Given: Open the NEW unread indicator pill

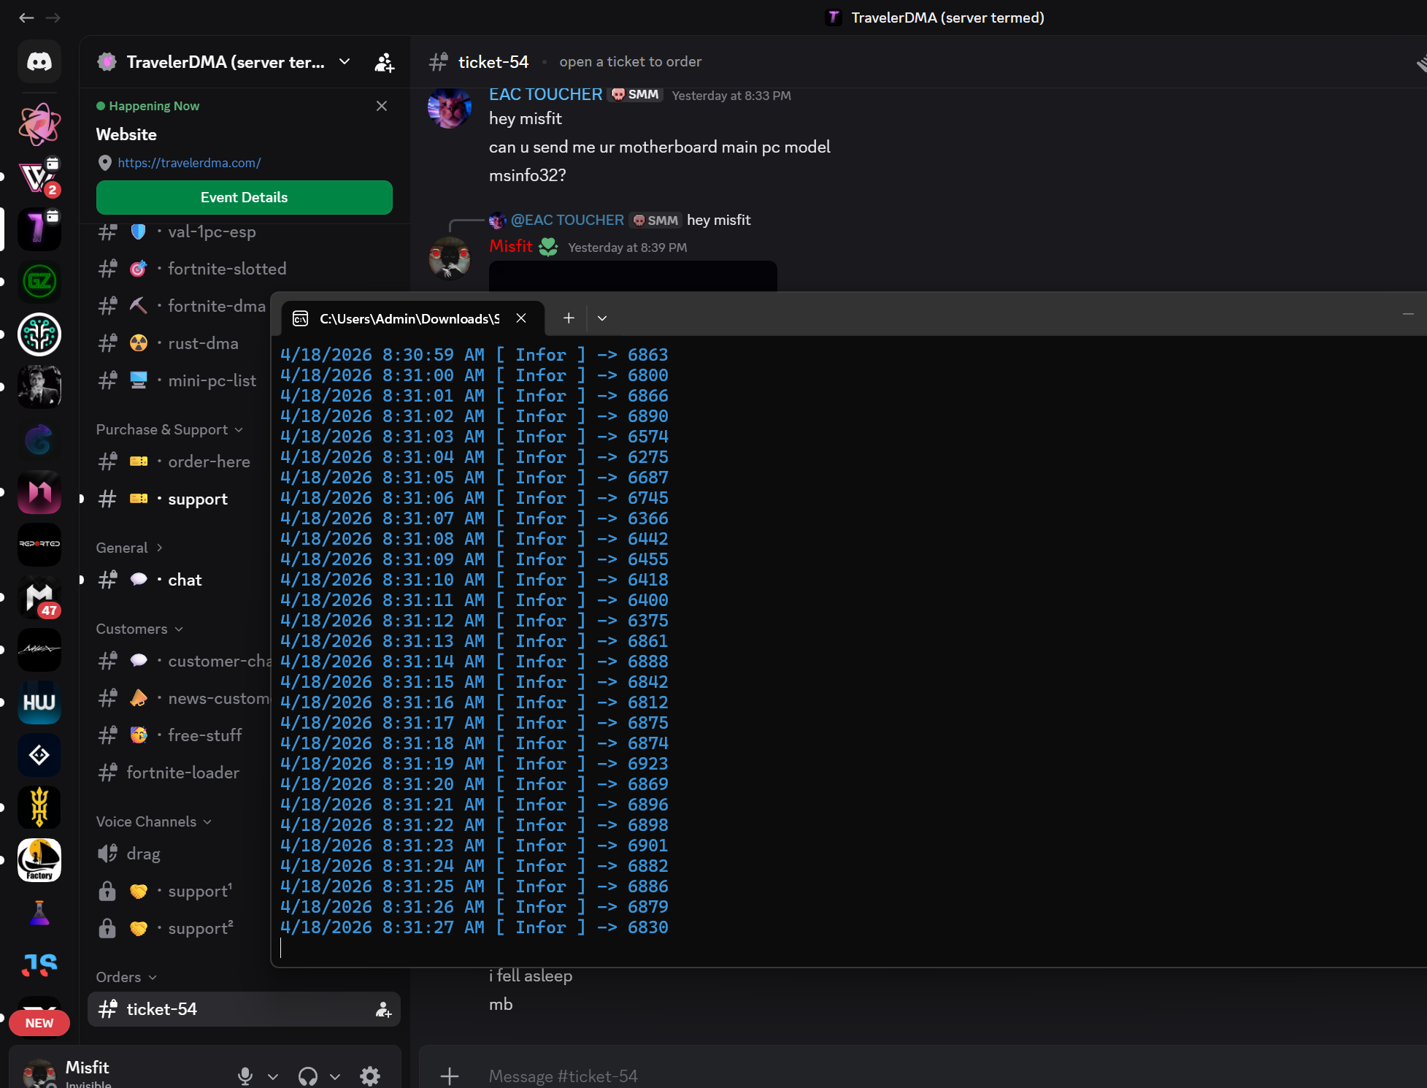Looking at the screenshot, I should [x=39, y=1023].
